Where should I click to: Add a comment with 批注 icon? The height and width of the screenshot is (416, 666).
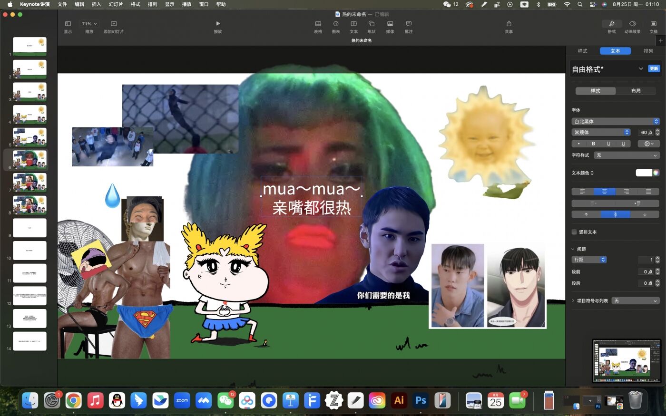[x=409, y=24]
